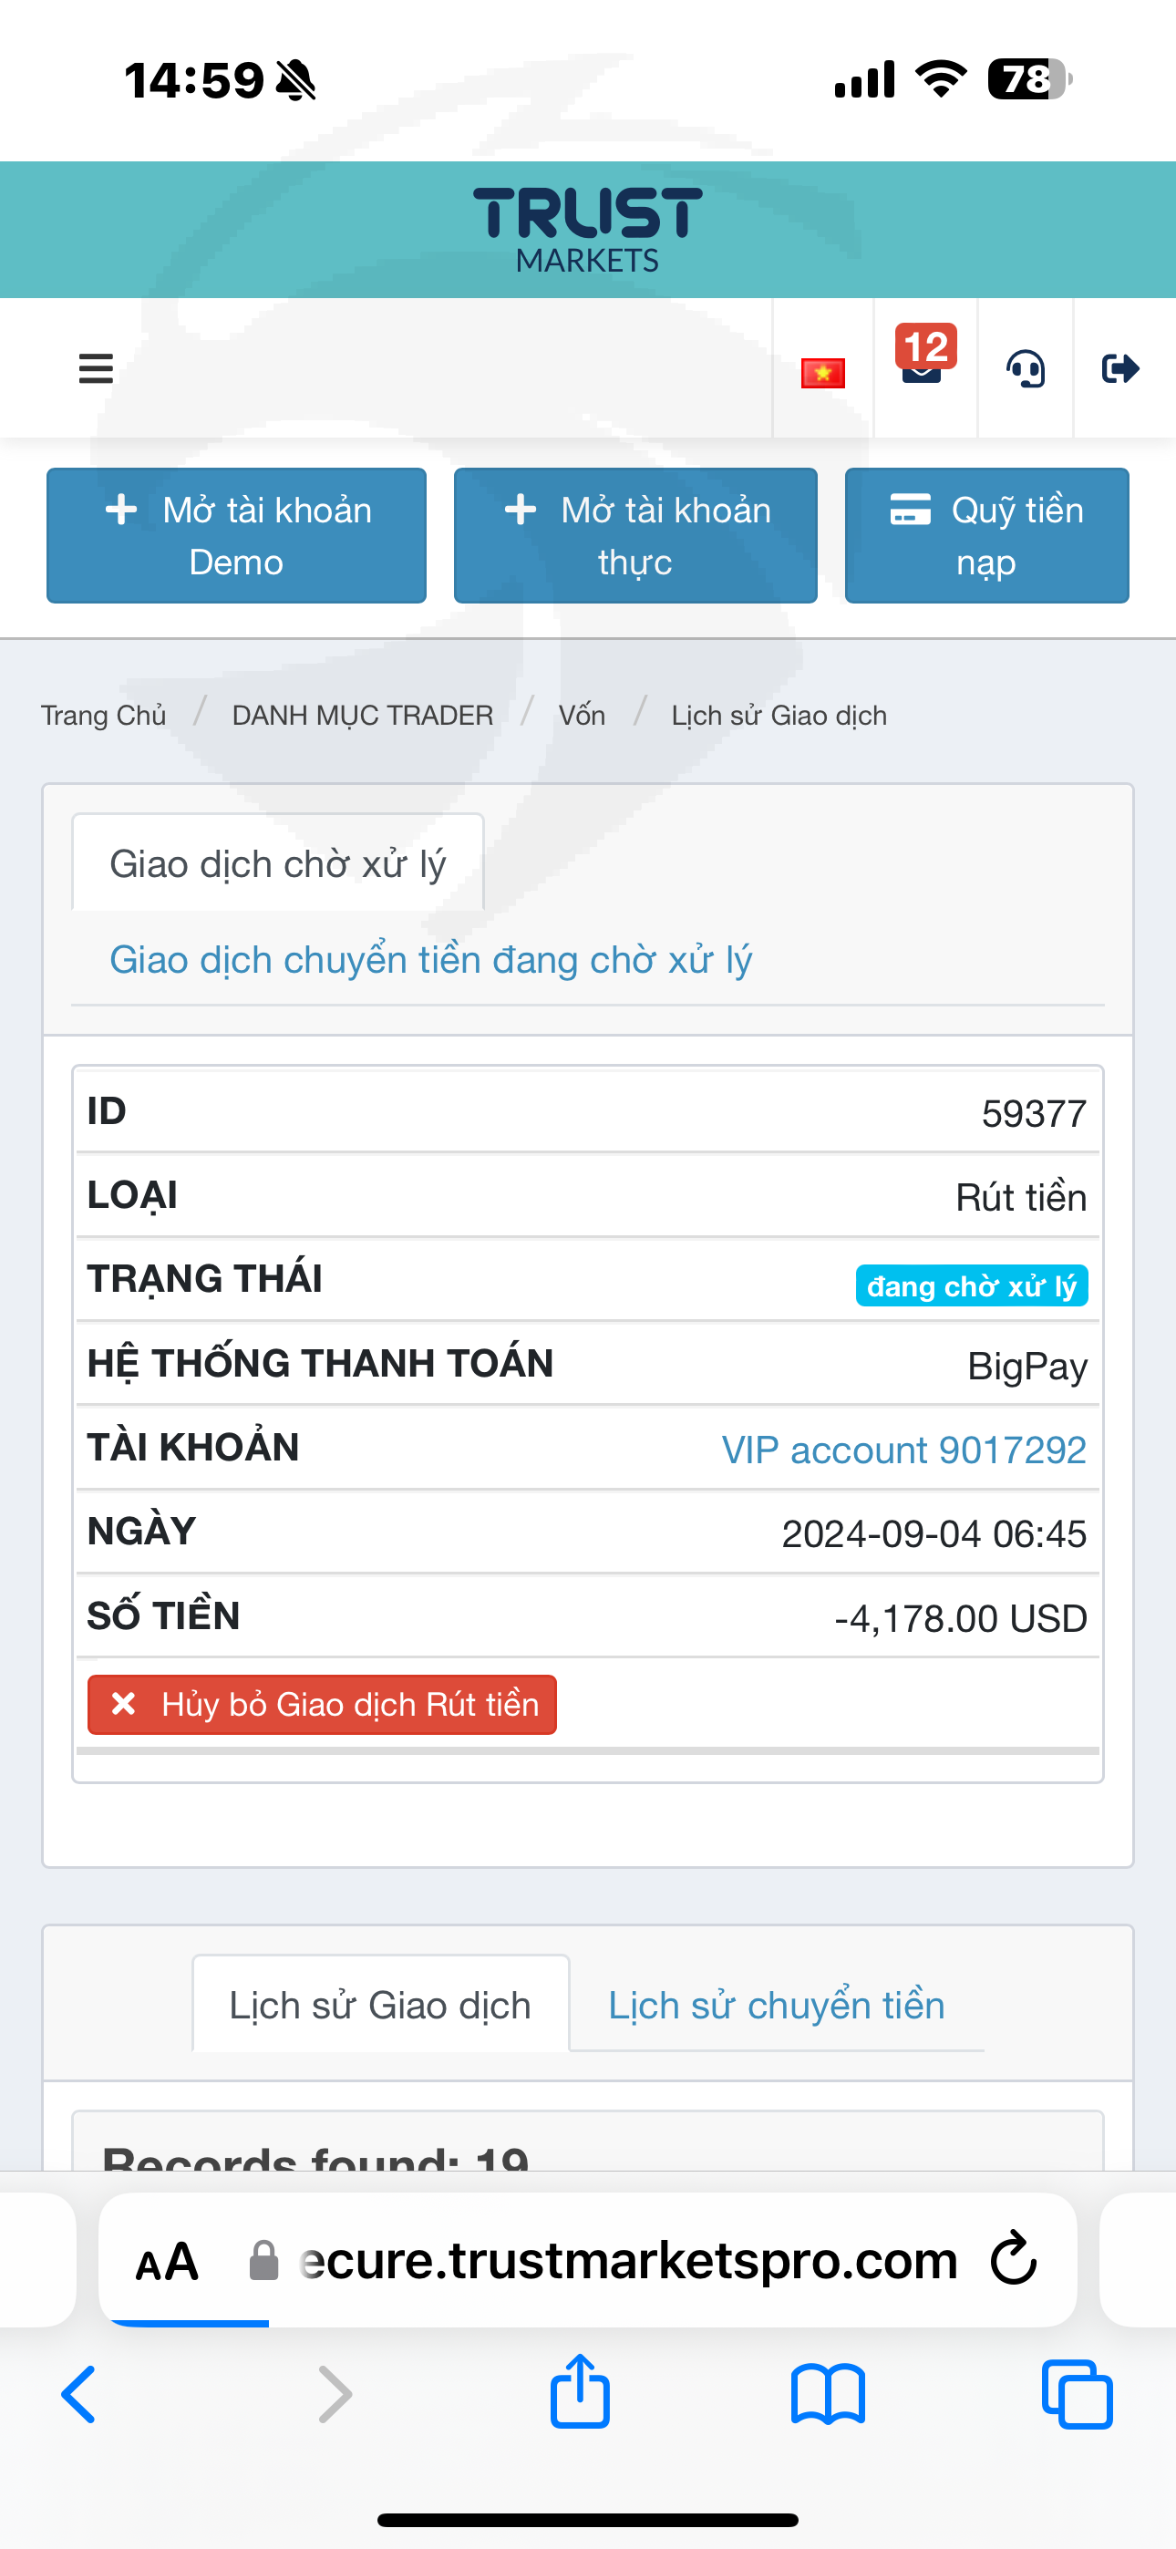Contact support via headset icon
This screenshot has height=2549, width=1176.
pos(1026,369)
